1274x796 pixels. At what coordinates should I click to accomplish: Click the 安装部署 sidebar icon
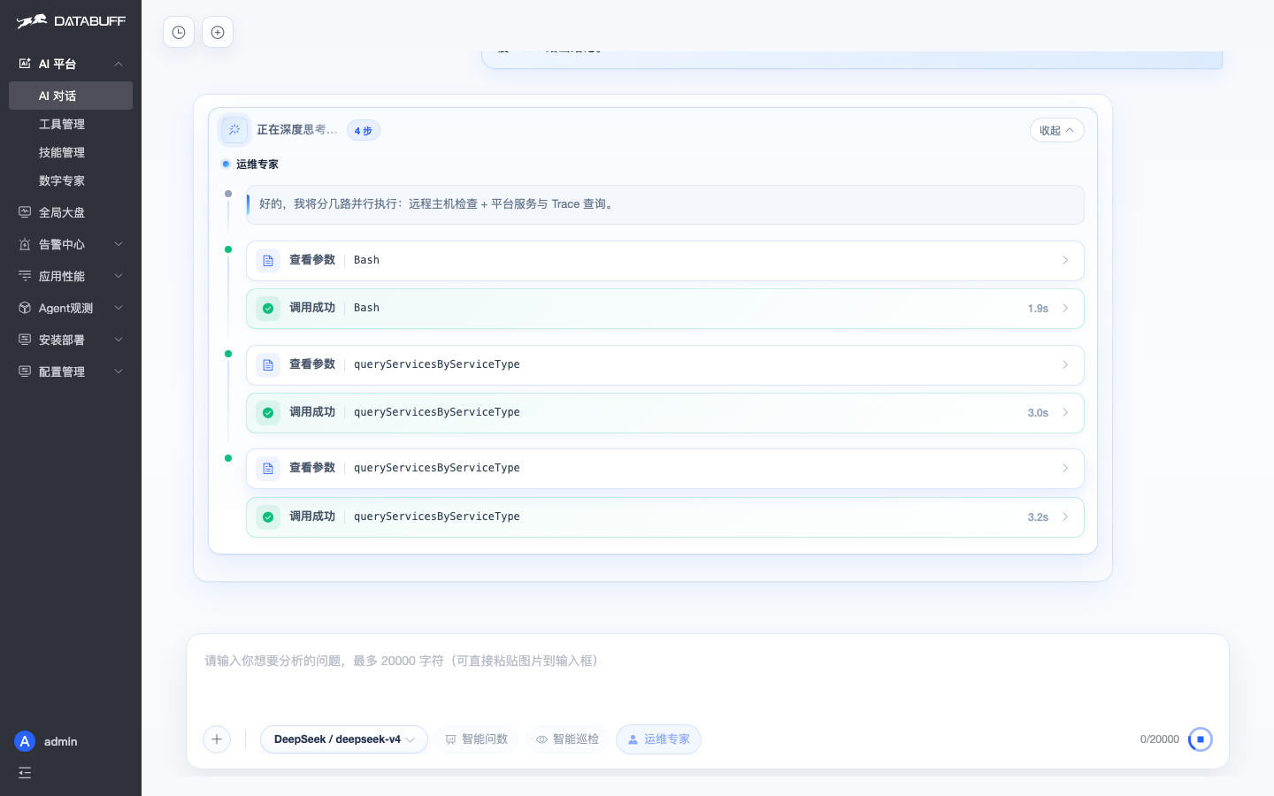point(25,340)
